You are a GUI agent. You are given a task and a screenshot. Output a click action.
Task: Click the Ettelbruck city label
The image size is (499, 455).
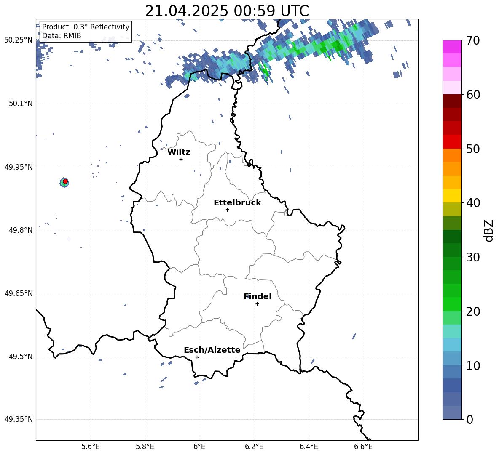coord(237,202)
